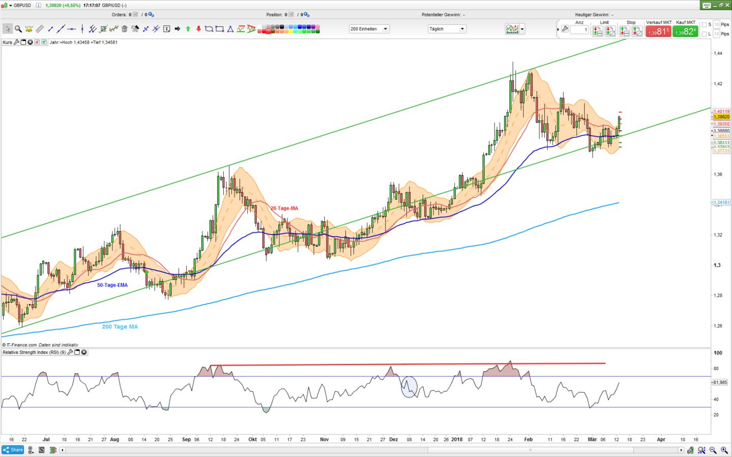Viewport: 732px width, 457px height.
Task: Click the Kurs panel window icon
Action: (x=23, y=42)
